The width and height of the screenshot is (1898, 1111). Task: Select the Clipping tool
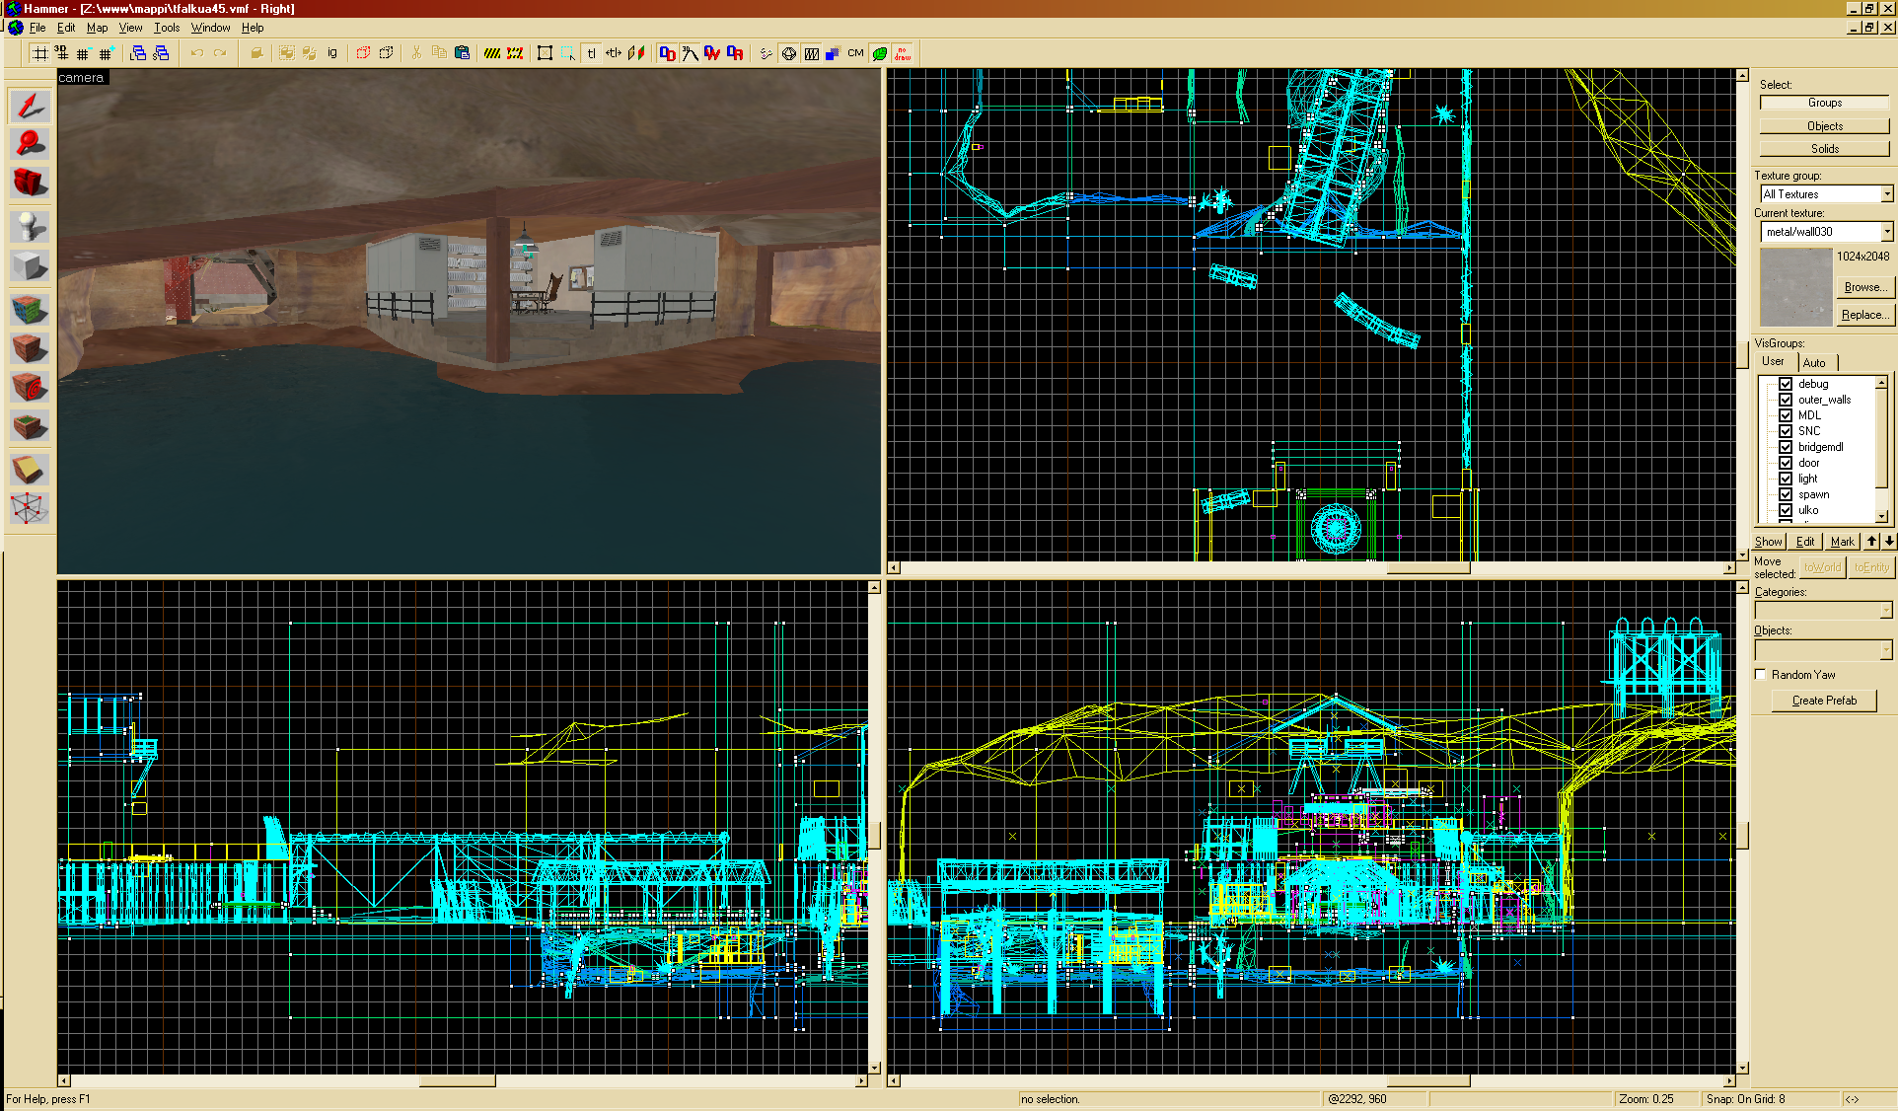point(30,470)
